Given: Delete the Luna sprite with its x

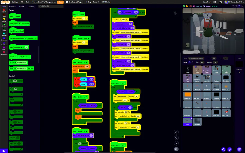Looking at the screenshot, I should pyautogui.click(x=191, y=118).
